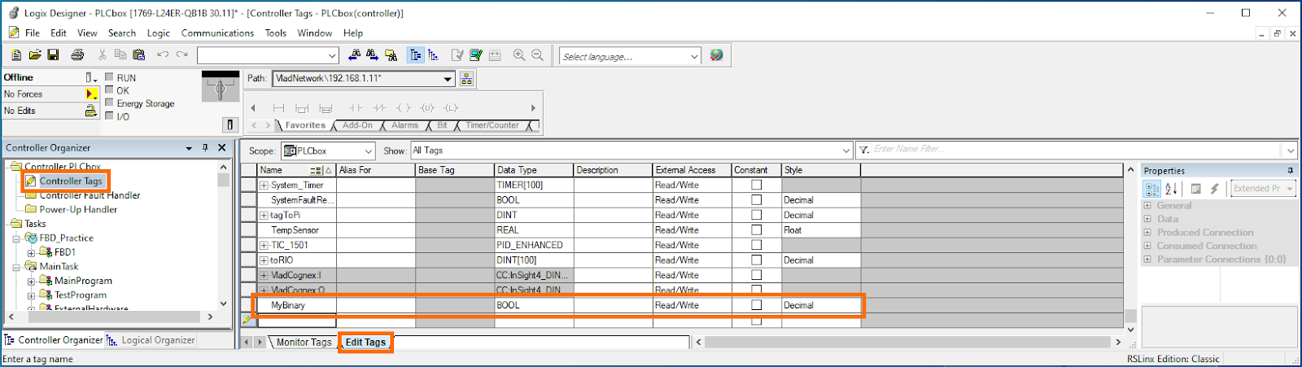Switch to Monitor Tags tab
The height and width of the screenshot is (367, 1302).
(304, 343)
